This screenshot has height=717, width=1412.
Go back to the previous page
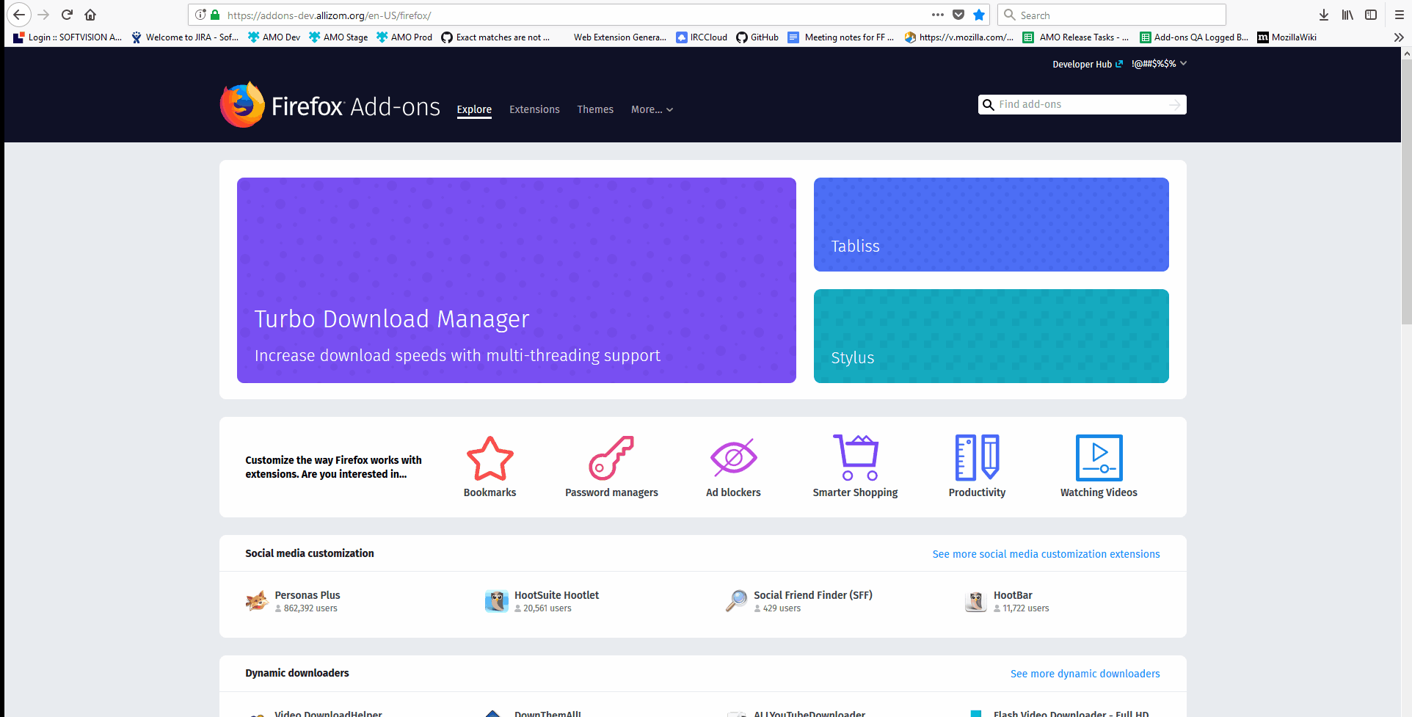pos(19,15)
